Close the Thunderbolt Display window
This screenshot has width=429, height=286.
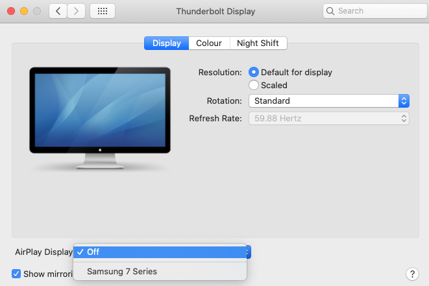[x=11, y=11]
